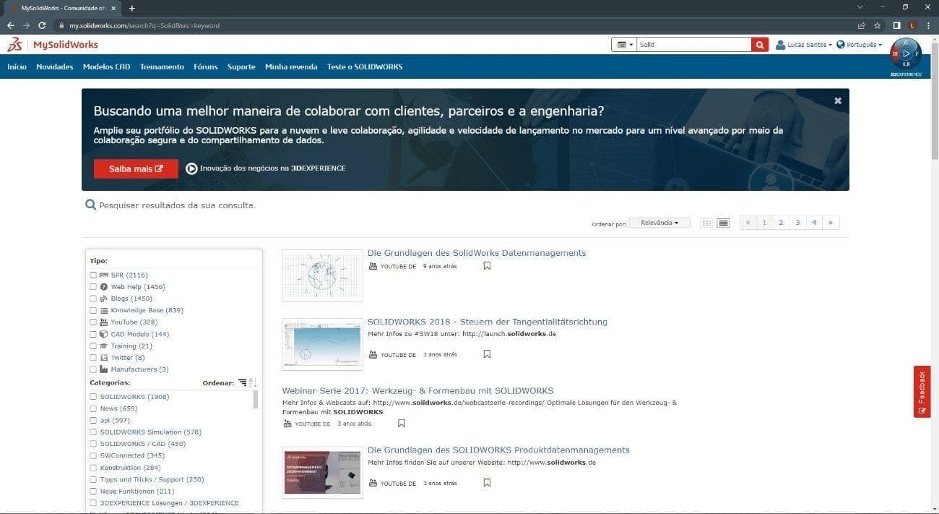Image resolution: width=939 pixels, height=514 pixels.
Task: Check the Twitter (8) filter
Action: tap(93, 358)
